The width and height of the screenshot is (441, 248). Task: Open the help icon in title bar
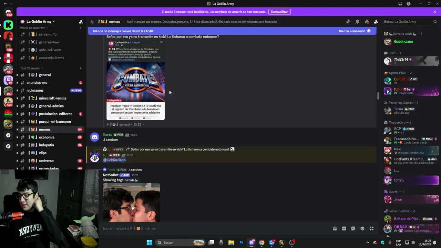(x=409, y=4)
